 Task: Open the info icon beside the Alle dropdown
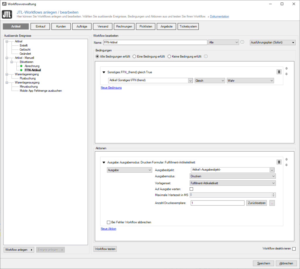242,42
